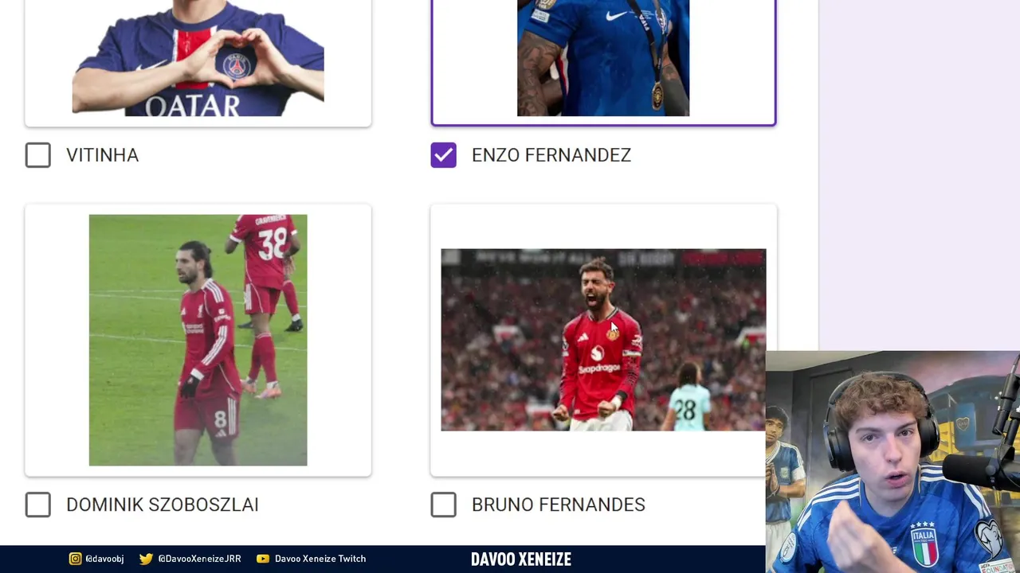This screenshot has height=573, width=1020.
Task: Click the @davoobj Instagram handle
Action: [104, 559]
